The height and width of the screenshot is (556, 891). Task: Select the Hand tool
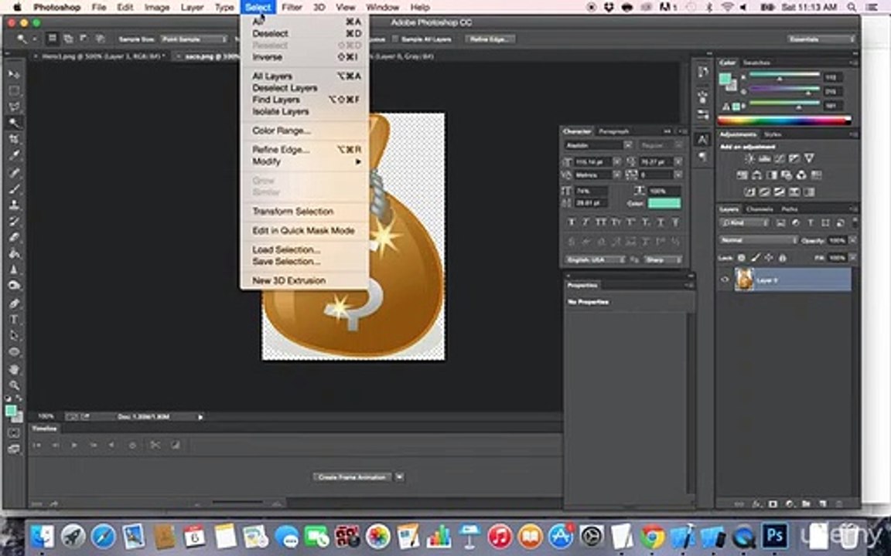14,369
